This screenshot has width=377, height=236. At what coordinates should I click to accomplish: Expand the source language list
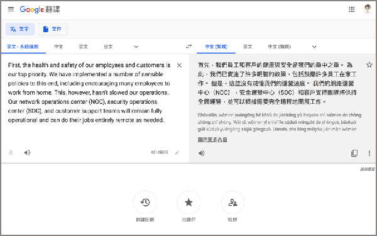136,47
